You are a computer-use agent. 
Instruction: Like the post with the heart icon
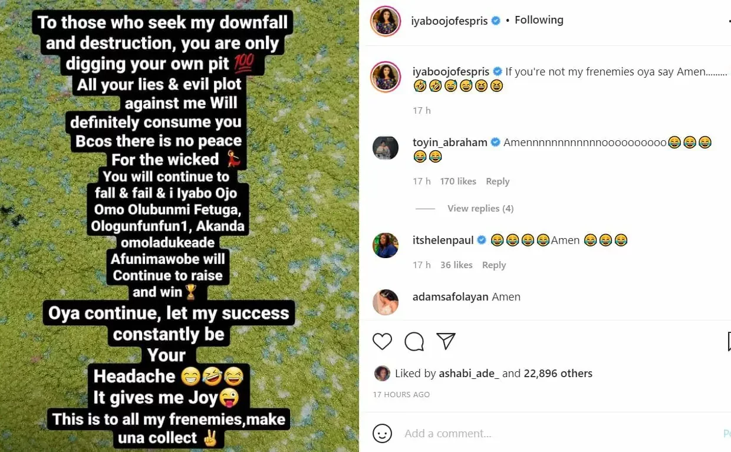tap(383, 341)
